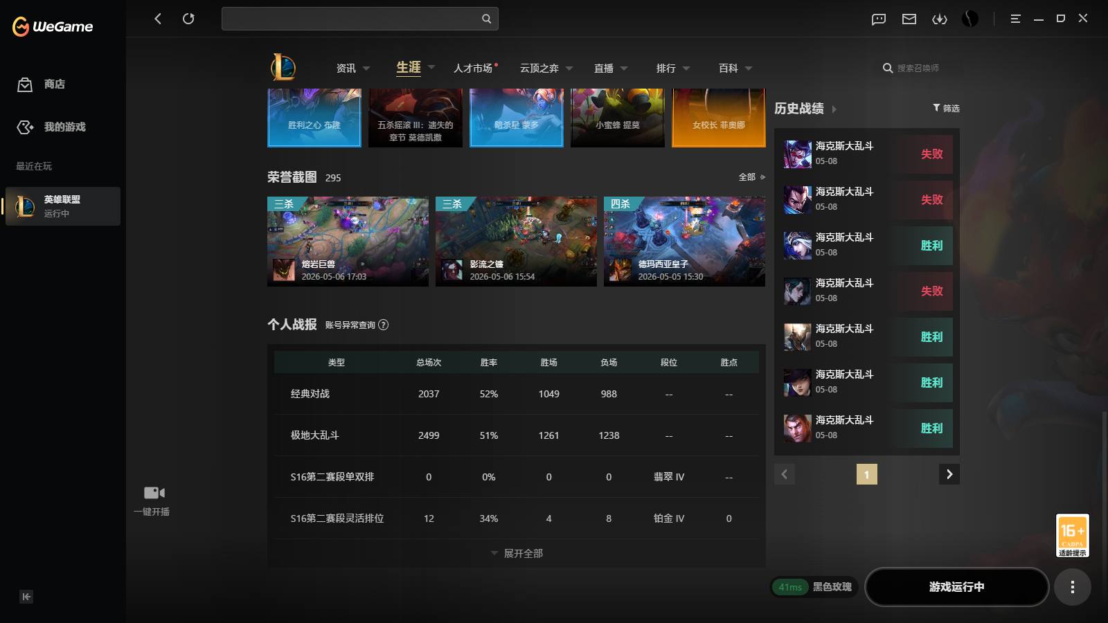This screenshot has width=1108, height=623.
Task: Go to previous match history page
Action: pos(785,474)
